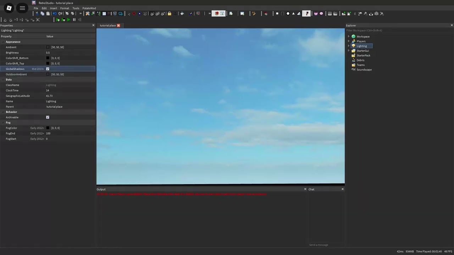The image size is (454, 255).
Task: Expand the Players tree node
Action: click(x=348, y=41)
